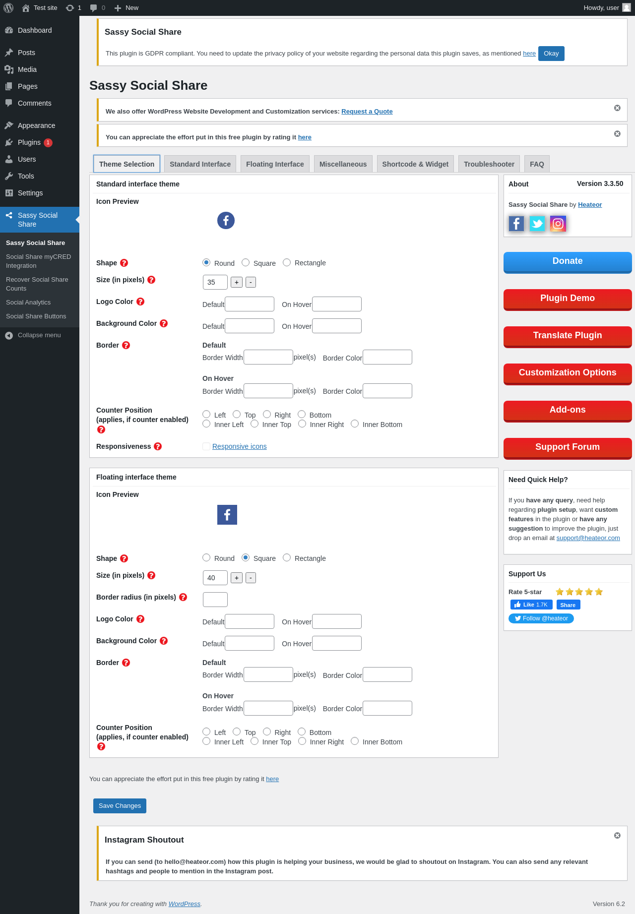The image size is (635, 914).
Task: Open the Shortcode & Widget tab
Action: pos(415,164)
